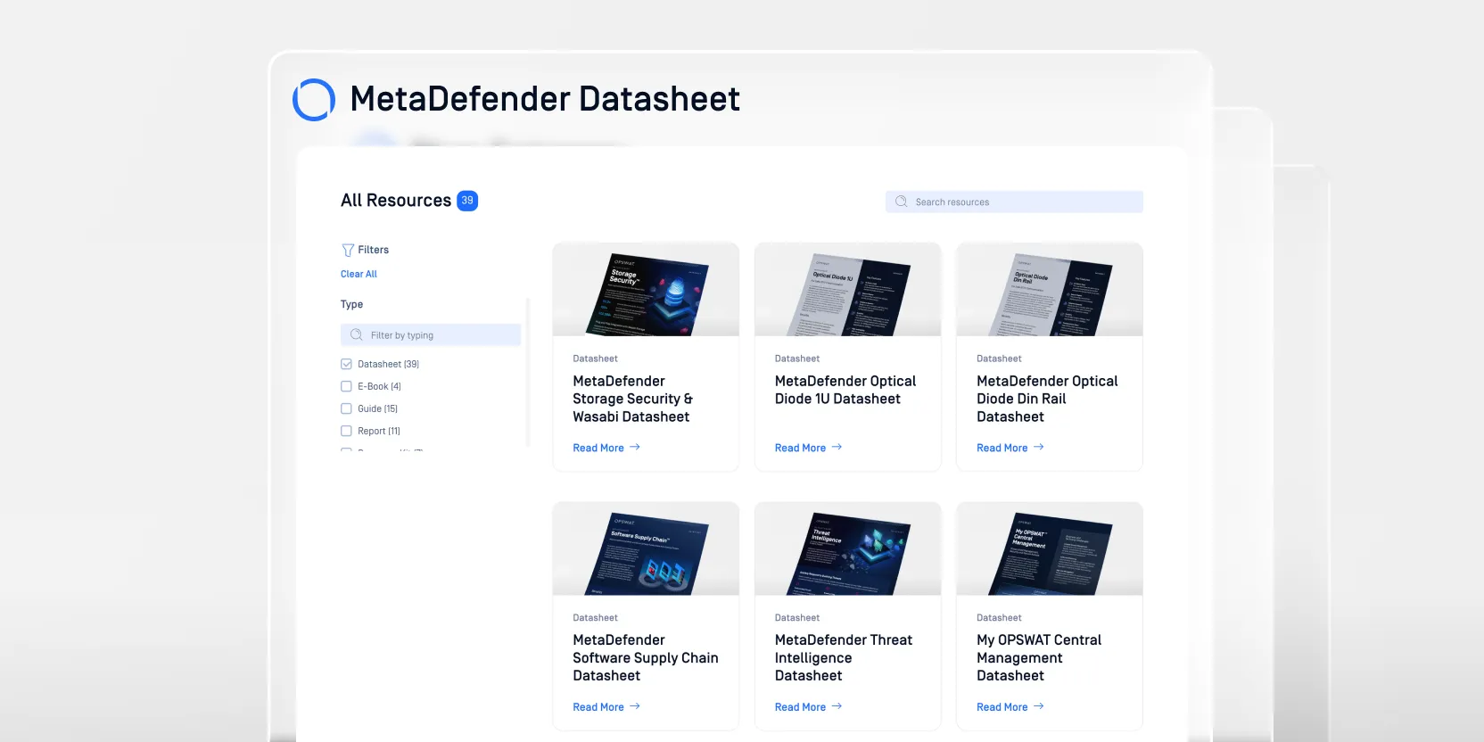This screenshot has width=1484, height=742.
Task: Click the MetaDefender Datasheet page title
Action: pos(545,99)
